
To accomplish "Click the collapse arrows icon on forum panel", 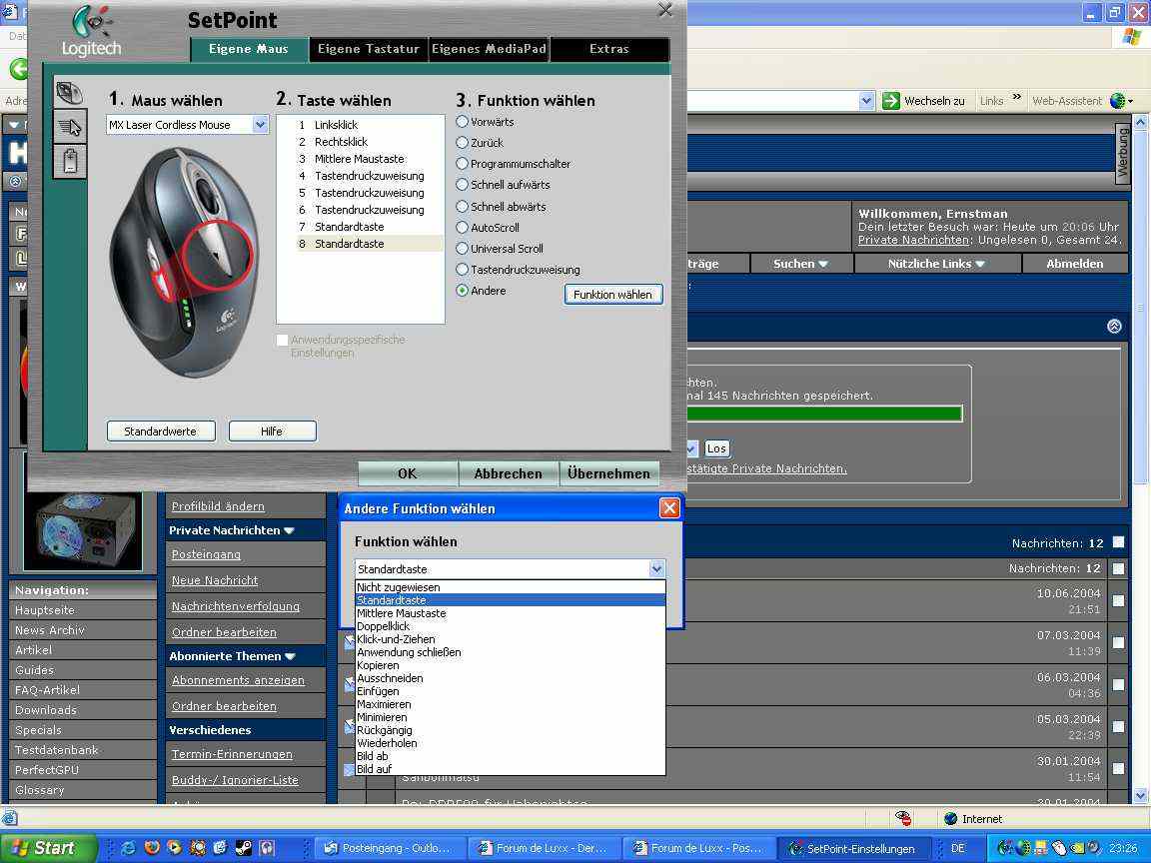I will pyautogui.click(x=1114, y=327).
